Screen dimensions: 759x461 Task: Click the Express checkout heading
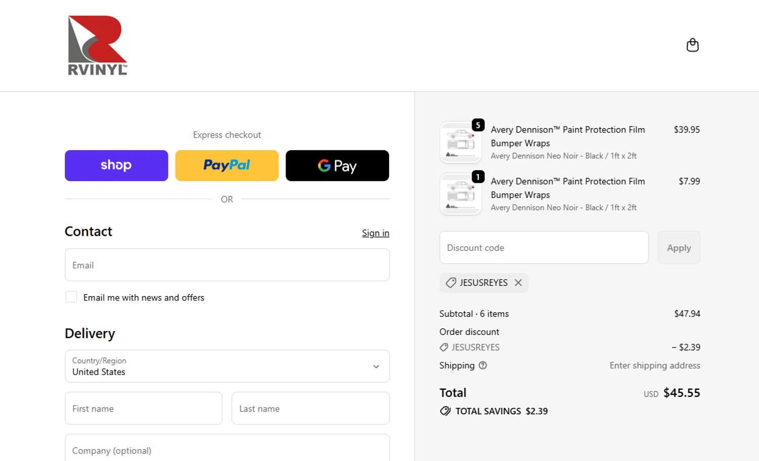point(227,135)
